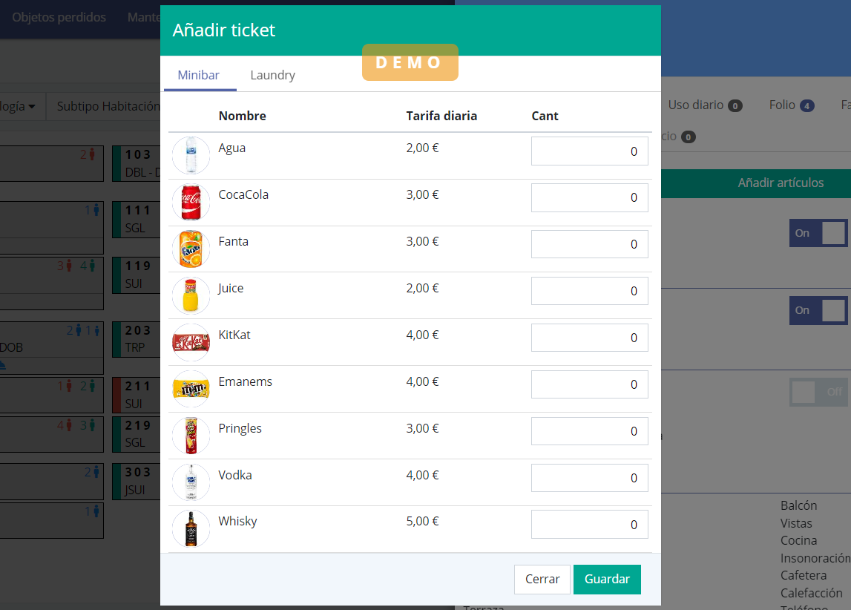Click the KitKat bar icon
The image size is (851, 610).
click(x=191, y=343)
